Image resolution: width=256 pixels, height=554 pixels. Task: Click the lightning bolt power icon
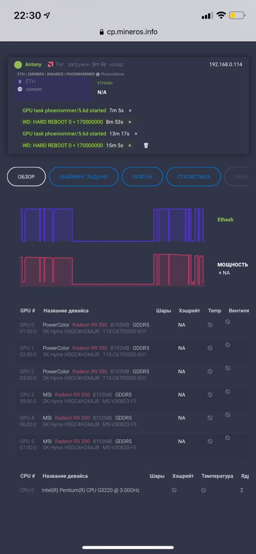[x=220, y=273]
